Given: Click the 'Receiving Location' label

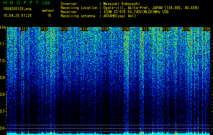Looking at the screenshot, I should pyautogui.click(x=79, y=8).
